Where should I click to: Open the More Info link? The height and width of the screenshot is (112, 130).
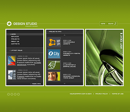coord(36,84)
